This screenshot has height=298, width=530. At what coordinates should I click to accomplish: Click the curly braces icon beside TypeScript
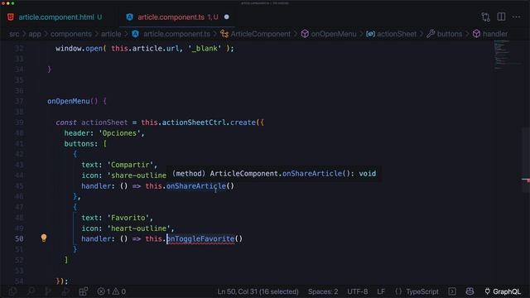tap(398, 291)
